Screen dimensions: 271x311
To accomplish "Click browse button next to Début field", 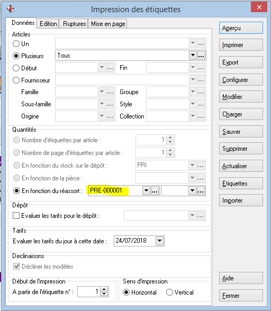I will tap(110, 68).
